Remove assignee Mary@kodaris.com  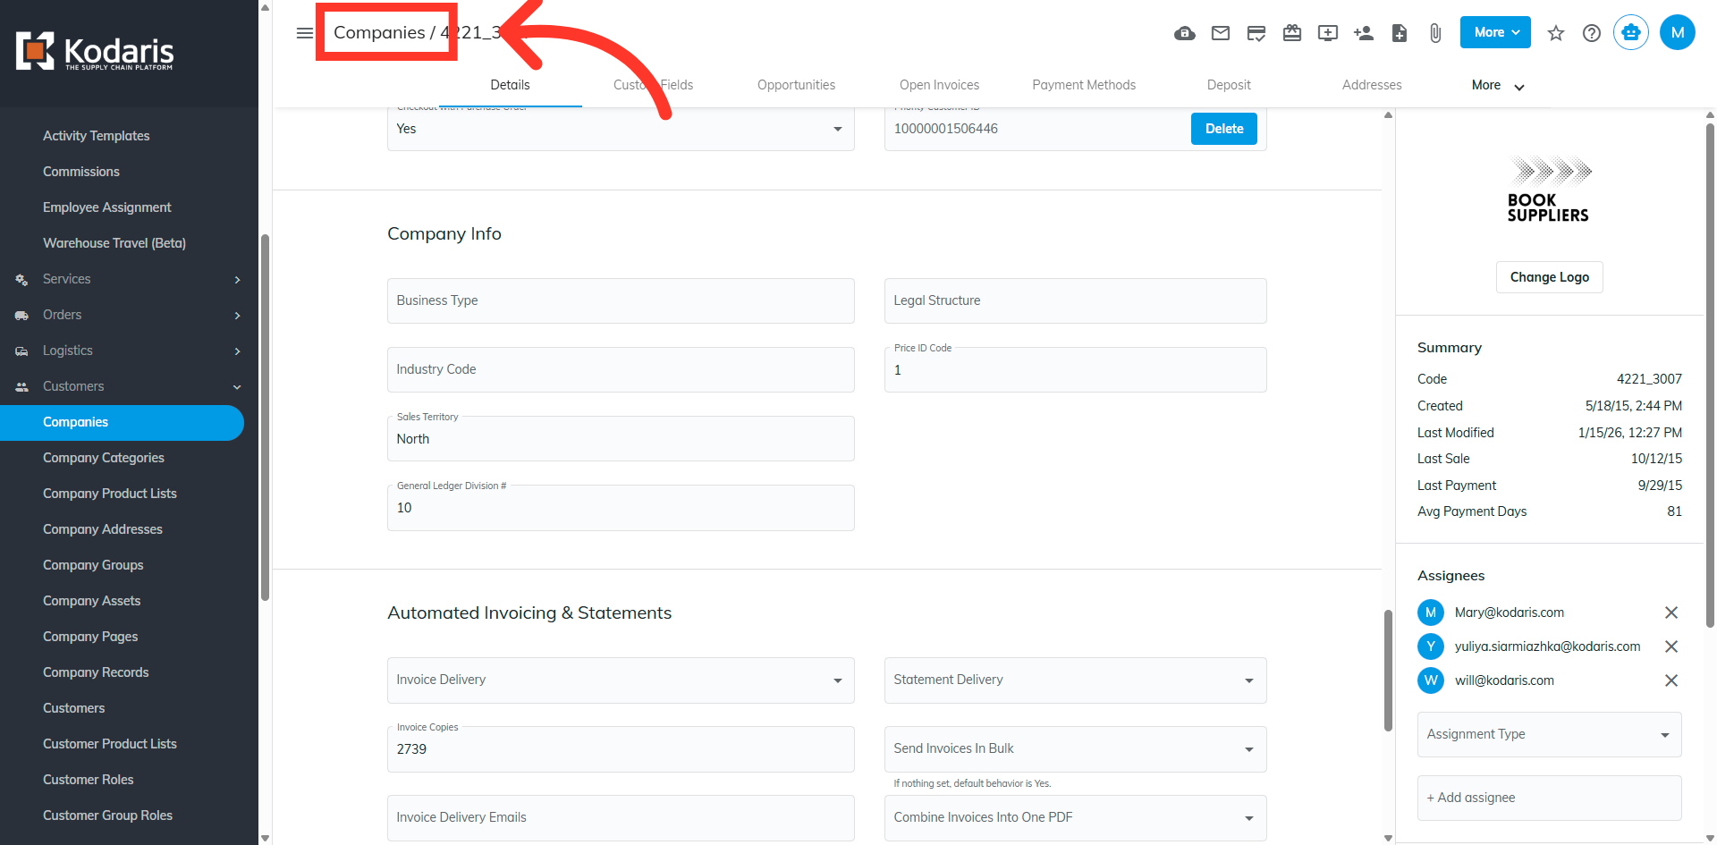pos(1670,613)
